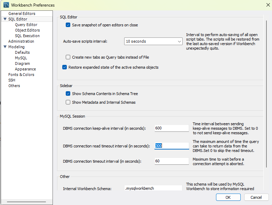Screen dimensions: 272x205
Task: Open Object Editors preferences
Action: (27, 30)
